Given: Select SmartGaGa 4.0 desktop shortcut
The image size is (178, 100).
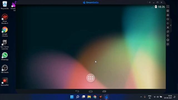Looking at the screenshot, I should click(x=14, y=6).
